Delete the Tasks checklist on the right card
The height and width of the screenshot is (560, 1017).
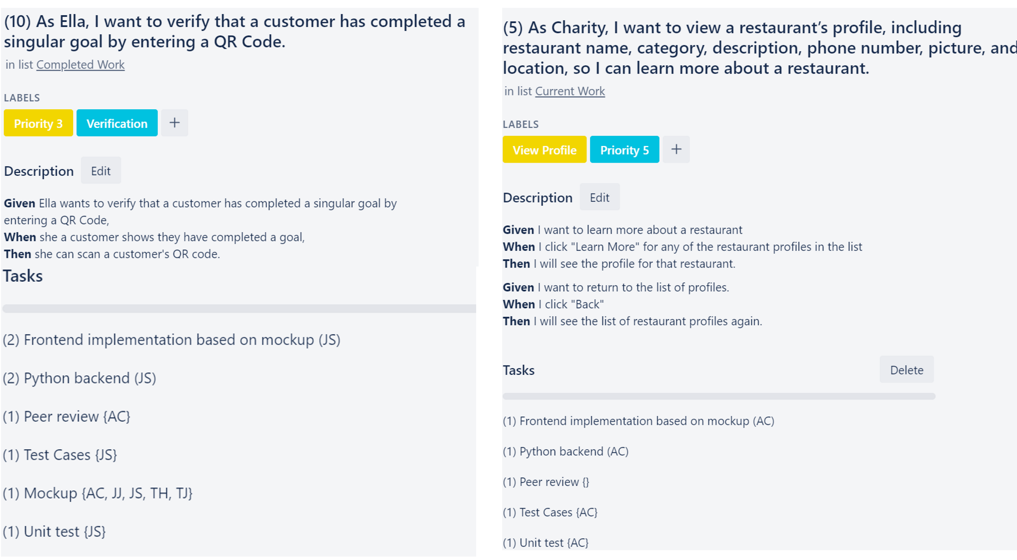[x=907, y=370]
